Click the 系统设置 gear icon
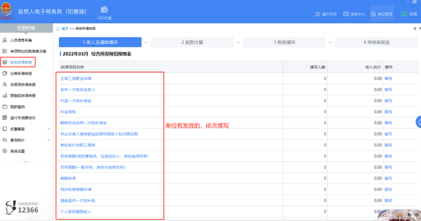 tap(5, 151)
